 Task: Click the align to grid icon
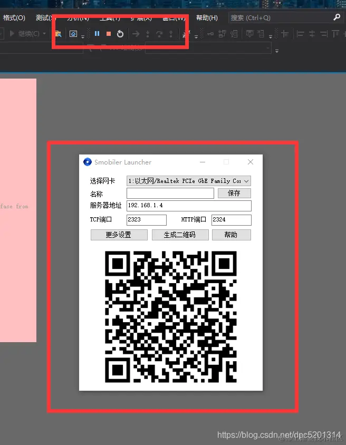pos(285,34)
